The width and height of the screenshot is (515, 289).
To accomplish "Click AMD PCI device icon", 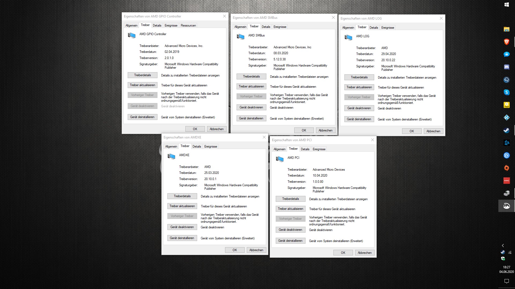I will pos(279,159).
